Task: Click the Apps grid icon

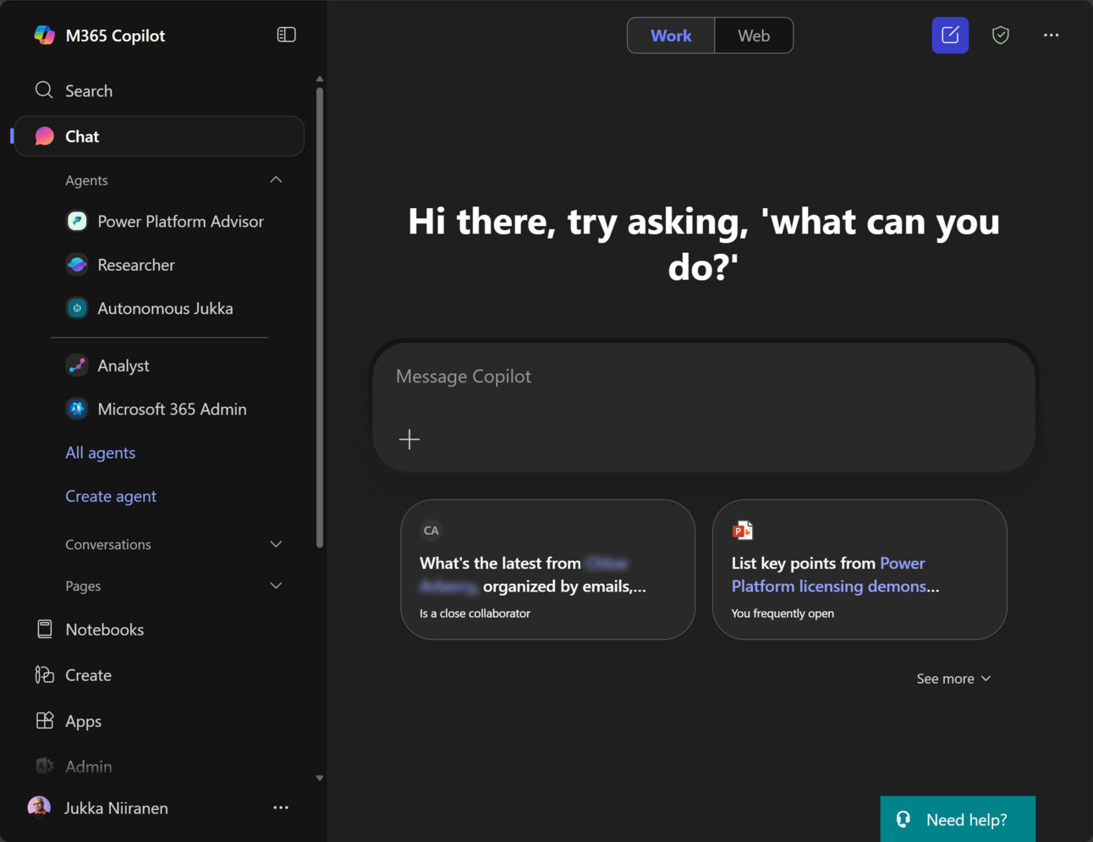Action: pyautogui.click(x=44, y=720)
